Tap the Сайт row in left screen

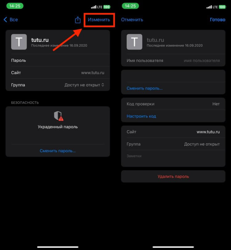tap(58, 73)
